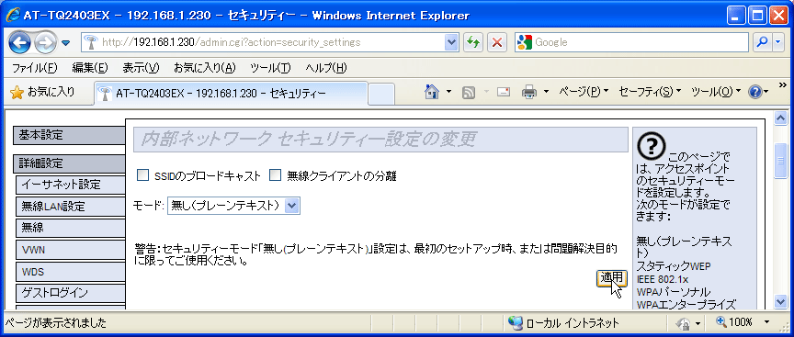This screenshot has height=337, width=794.
Task: Select the AT-TQ2403EX セキュリティー tab
Action: 231,94
